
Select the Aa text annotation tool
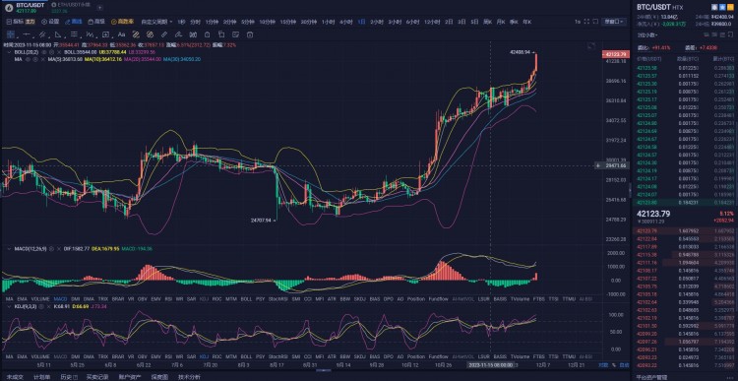(x=121, y=34)
